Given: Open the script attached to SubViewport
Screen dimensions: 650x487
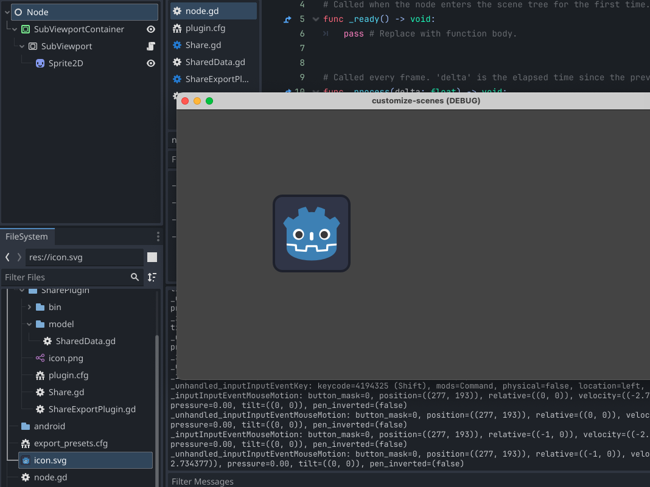Looking at the screenshot, I should coord(151,46).
